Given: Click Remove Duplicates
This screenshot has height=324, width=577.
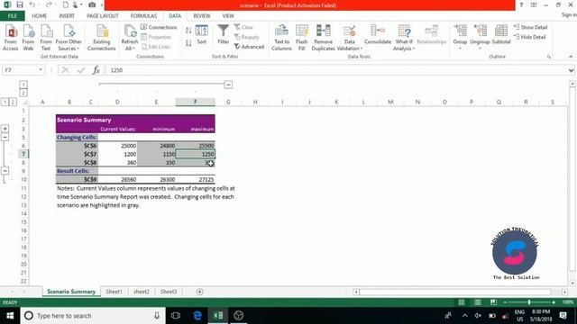Looking at the screenshot, I should coord(323,38).
